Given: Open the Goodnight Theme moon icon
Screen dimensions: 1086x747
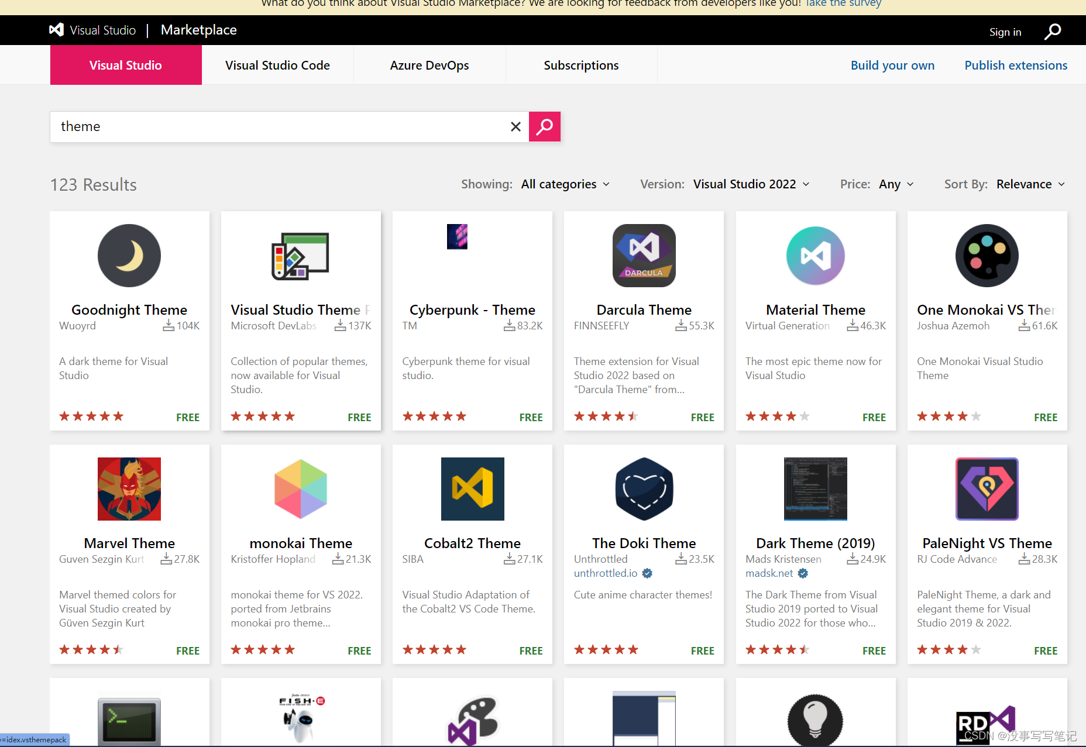Looking at the screenshot, I should coord(129,256).
